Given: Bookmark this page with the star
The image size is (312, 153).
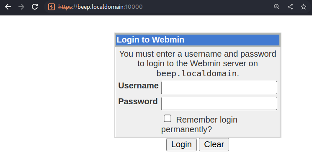Looking at the screenshot, I should pyautogui.click(x=304, y=7).
